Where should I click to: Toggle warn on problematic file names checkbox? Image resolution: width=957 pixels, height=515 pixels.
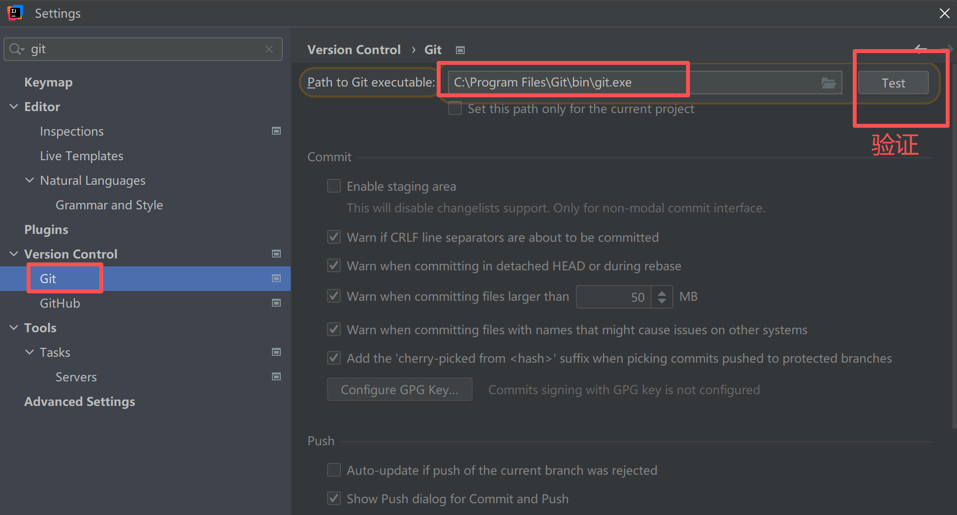(x=334, y=329)
